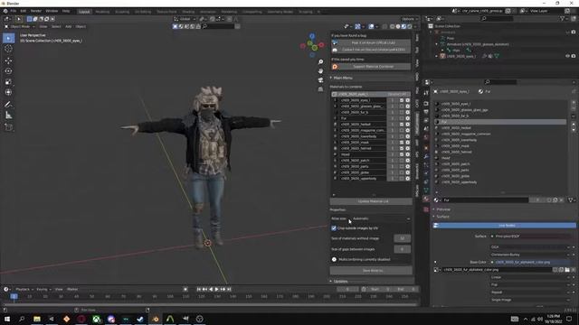Open the File menu
This screenshot has width=579, height=325.
14,11
